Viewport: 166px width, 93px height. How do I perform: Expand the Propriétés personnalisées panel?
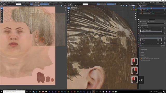pyautogui.click(x=145, y=60)
